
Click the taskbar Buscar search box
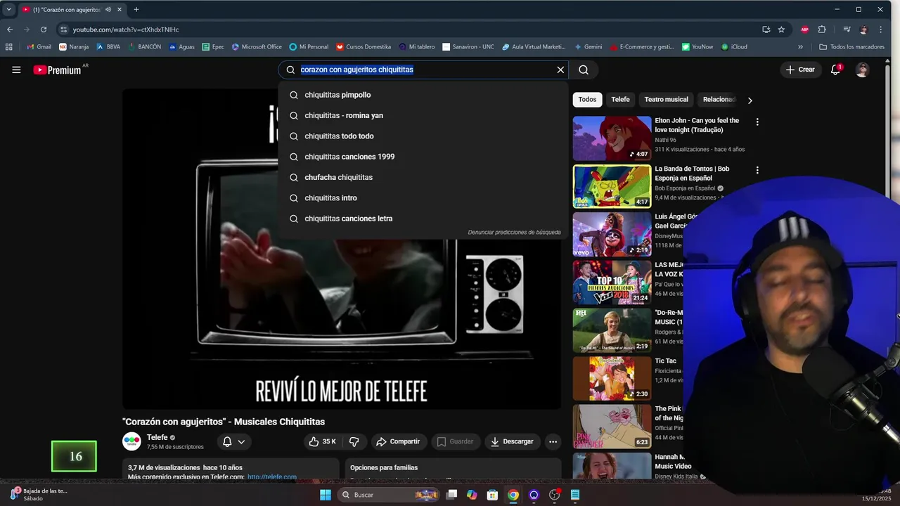(x=390, y=495)
